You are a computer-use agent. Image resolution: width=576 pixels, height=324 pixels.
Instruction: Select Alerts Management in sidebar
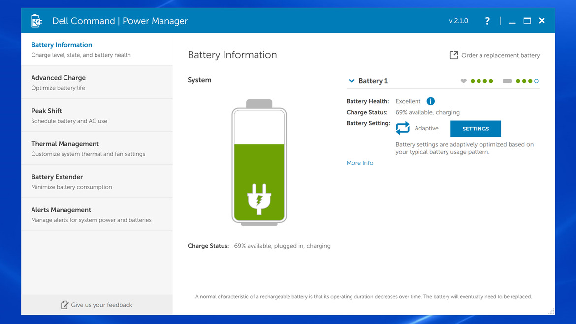pyautogui.click(x=97, y=215)
